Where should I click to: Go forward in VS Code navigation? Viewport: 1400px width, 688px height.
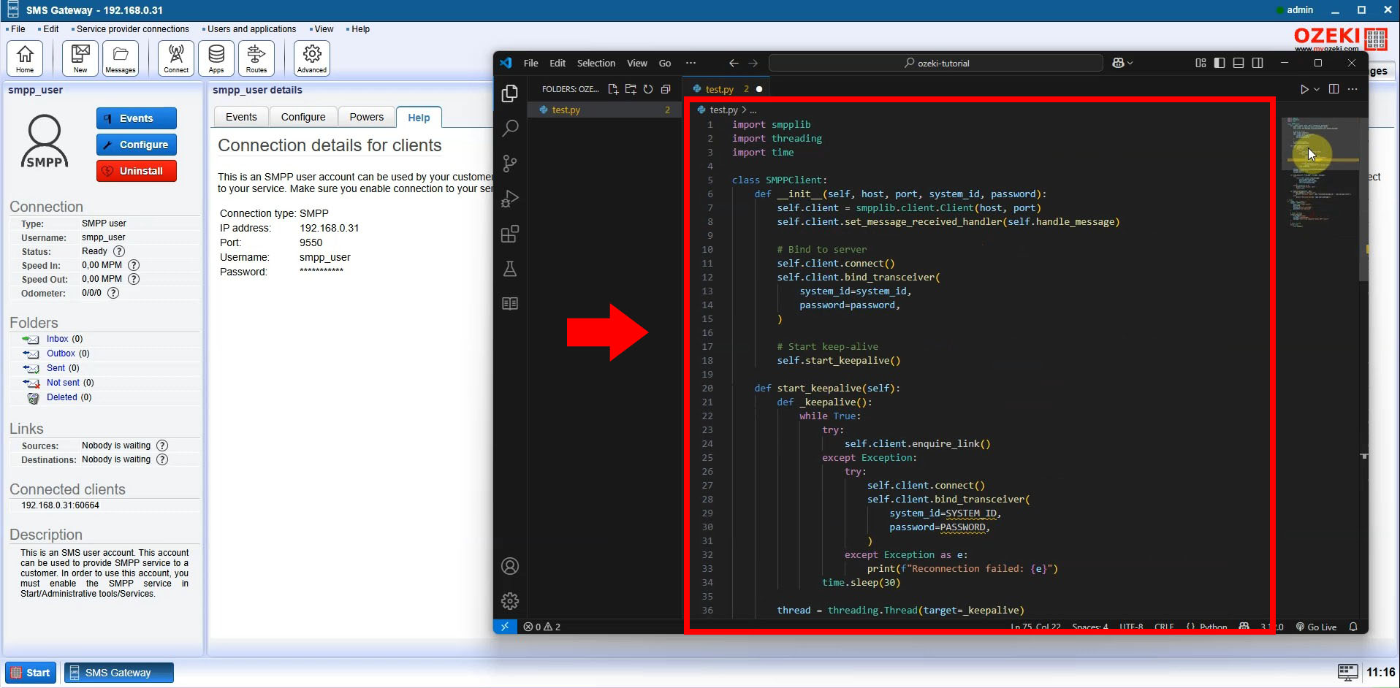[753, 64]
